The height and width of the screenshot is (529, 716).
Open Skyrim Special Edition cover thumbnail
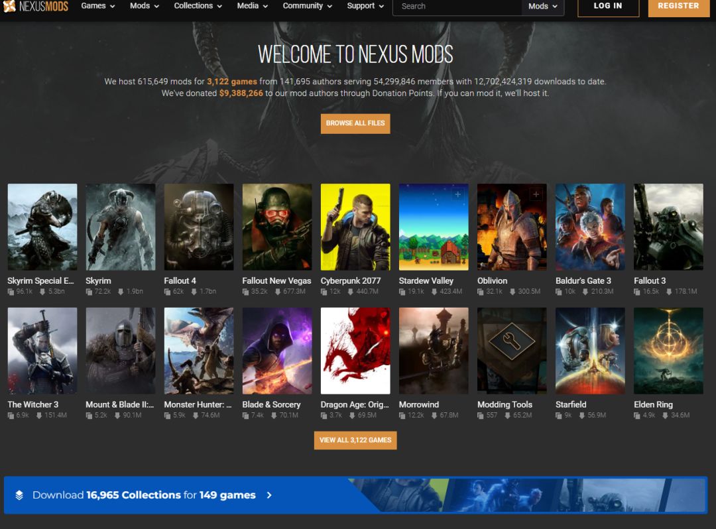click(x=42, y=227)
